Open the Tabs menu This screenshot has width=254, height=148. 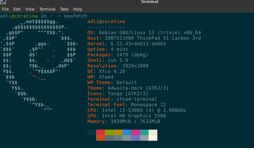(x=64, y=9)
